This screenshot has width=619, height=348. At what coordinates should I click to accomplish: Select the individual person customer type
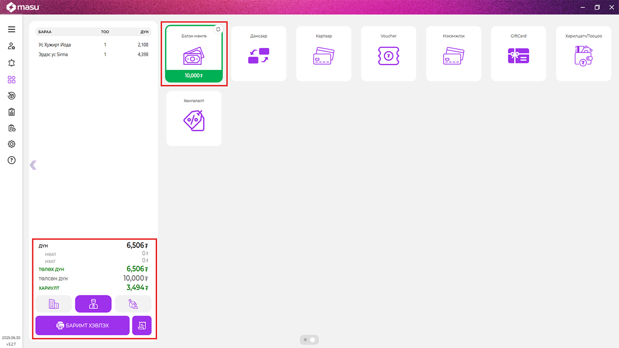(x=93, y=304)
